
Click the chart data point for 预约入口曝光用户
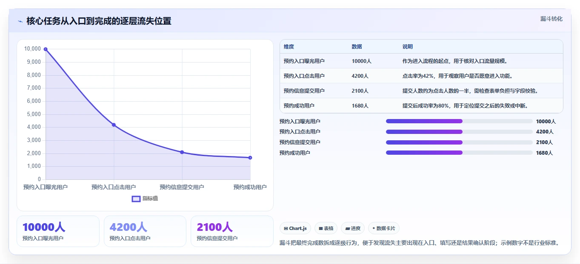(46, 49)
